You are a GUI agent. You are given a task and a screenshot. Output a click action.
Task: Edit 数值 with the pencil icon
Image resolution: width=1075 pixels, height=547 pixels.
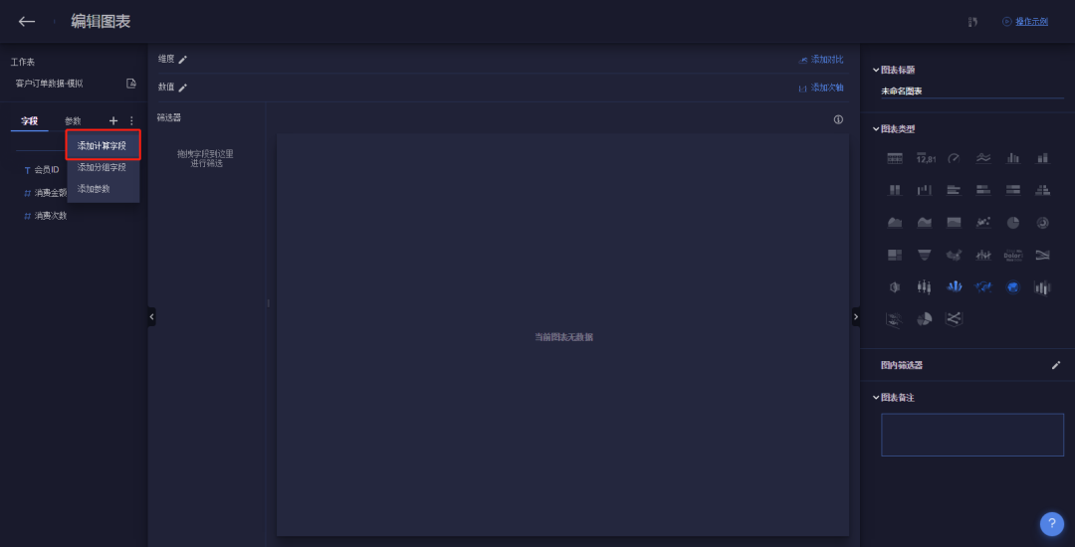(182, 88)
